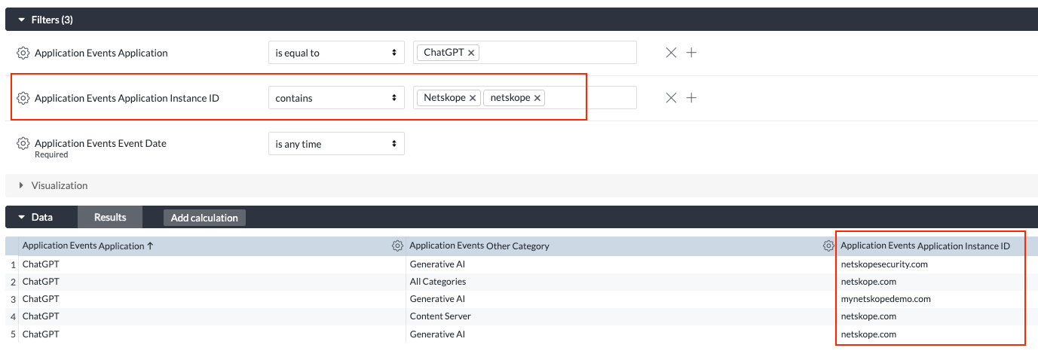Select the ChatGPT cell in row 5

(x=41, y=334)
